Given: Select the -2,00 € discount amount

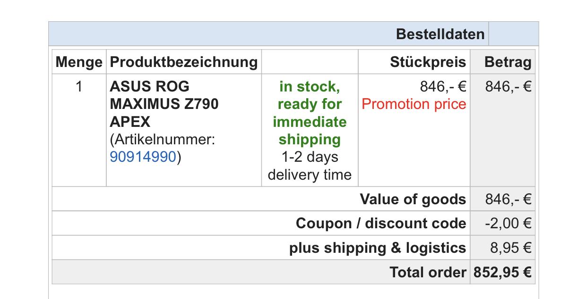Looking at the screenshot, I should pos(508,223).
